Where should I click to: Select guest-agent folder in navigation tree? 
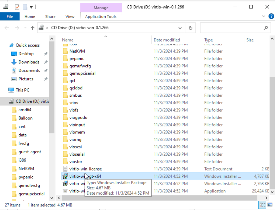coord(30,152)
